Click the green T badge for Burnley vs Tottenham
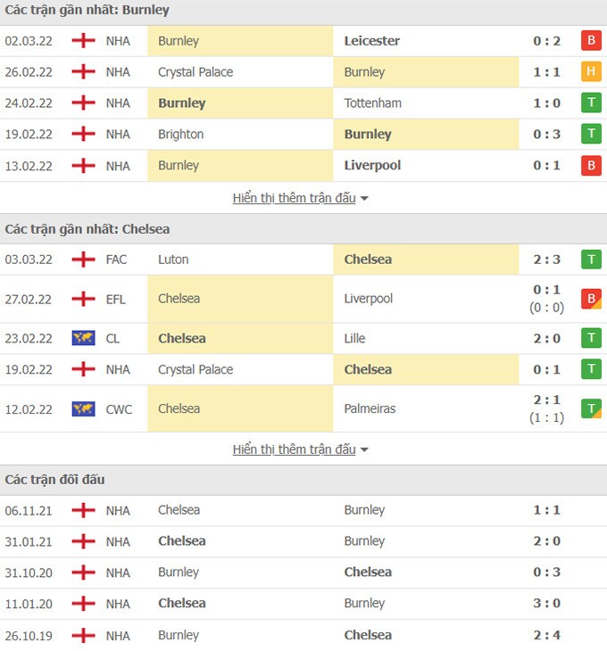Image resolution: width=607 pixels, height=651 pixels. tap(591, 103)
